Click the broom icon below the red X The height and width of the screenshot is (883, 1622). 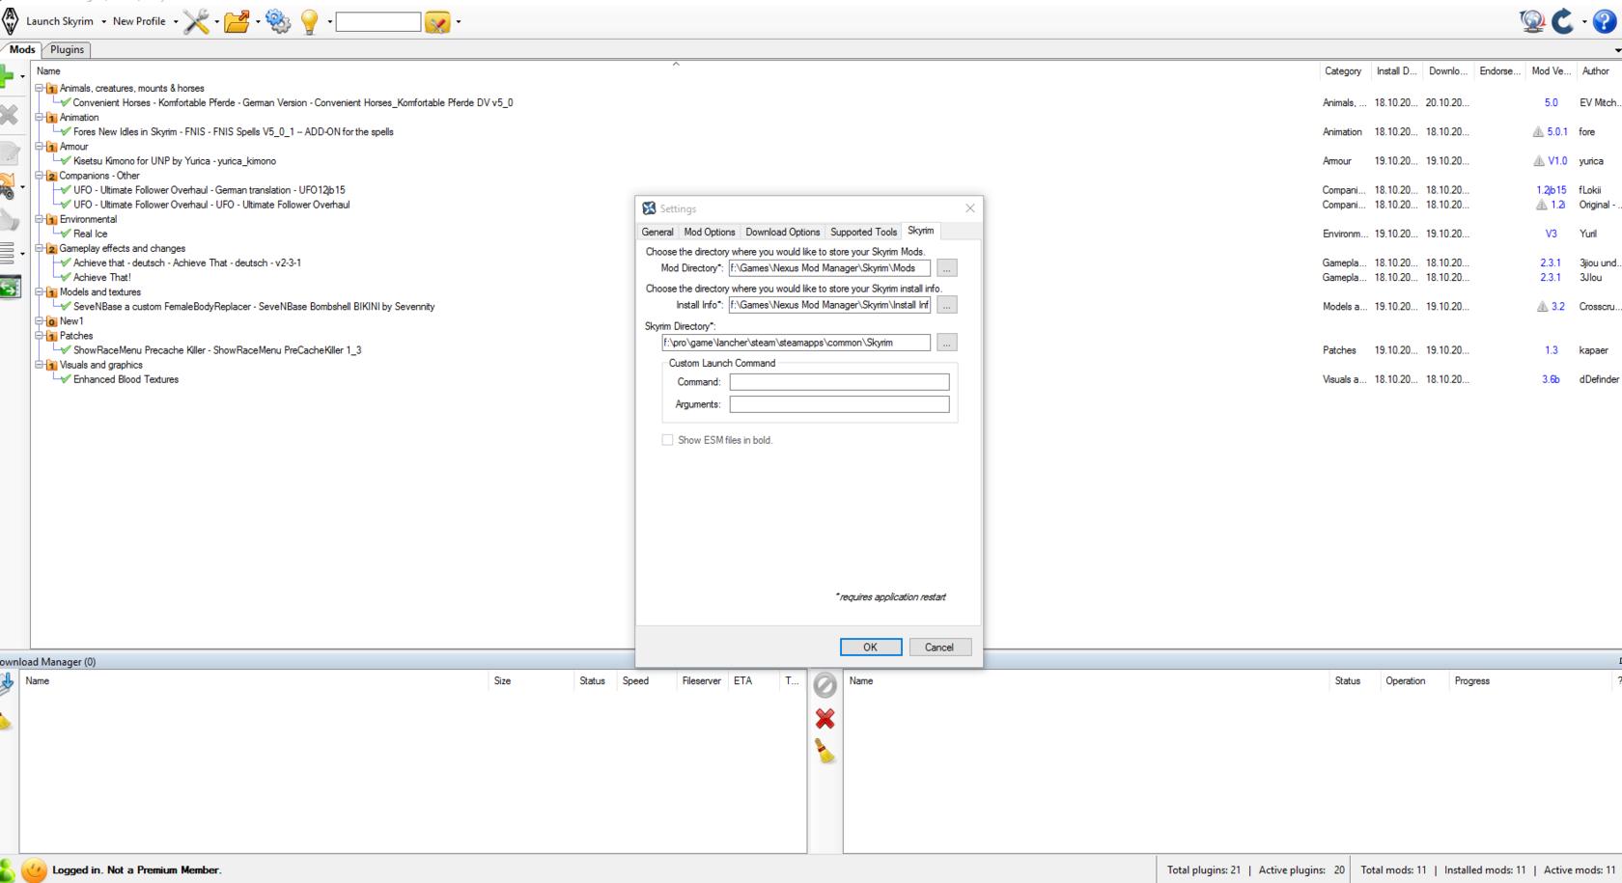pos(825,752)
